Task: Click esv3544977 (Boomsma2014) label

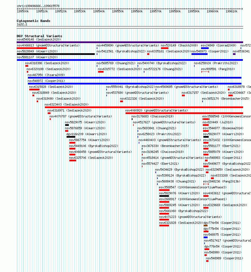Action: click(x=223, y=128)
